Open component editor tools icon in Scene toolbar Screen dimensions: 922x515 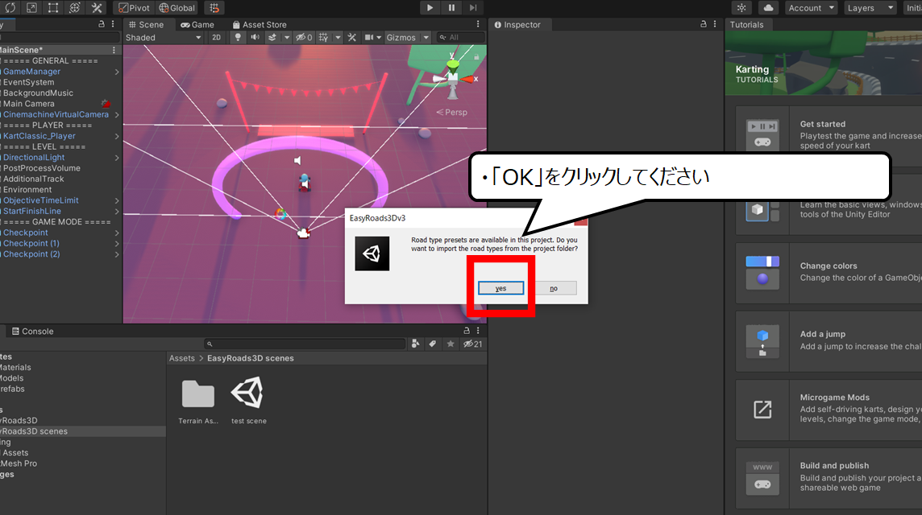352,37
